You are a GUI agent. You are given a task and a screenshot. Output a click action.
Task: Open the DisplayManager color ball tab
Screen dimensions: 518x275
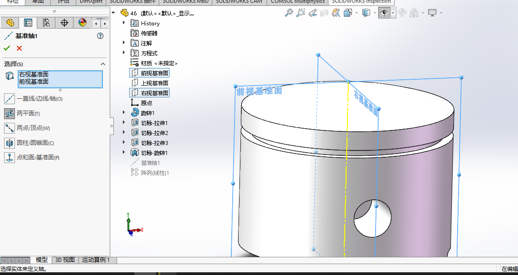(x=82, y=23)
